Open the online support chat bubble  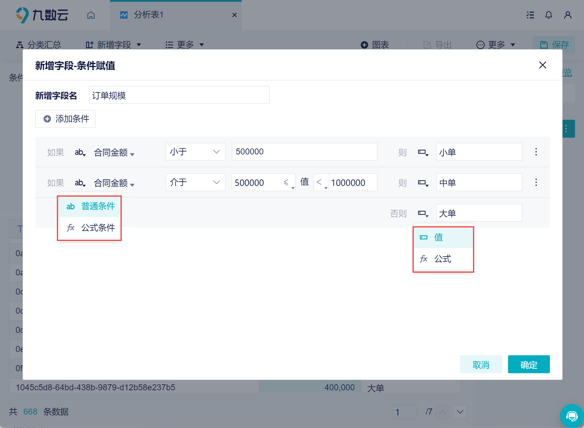tap(571, 416)
